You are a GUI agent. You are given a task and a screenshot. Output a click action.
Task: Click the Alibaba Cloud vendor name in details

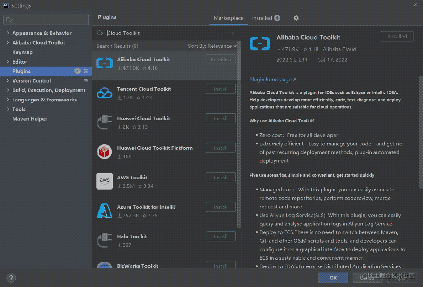(x=339, y=49)
